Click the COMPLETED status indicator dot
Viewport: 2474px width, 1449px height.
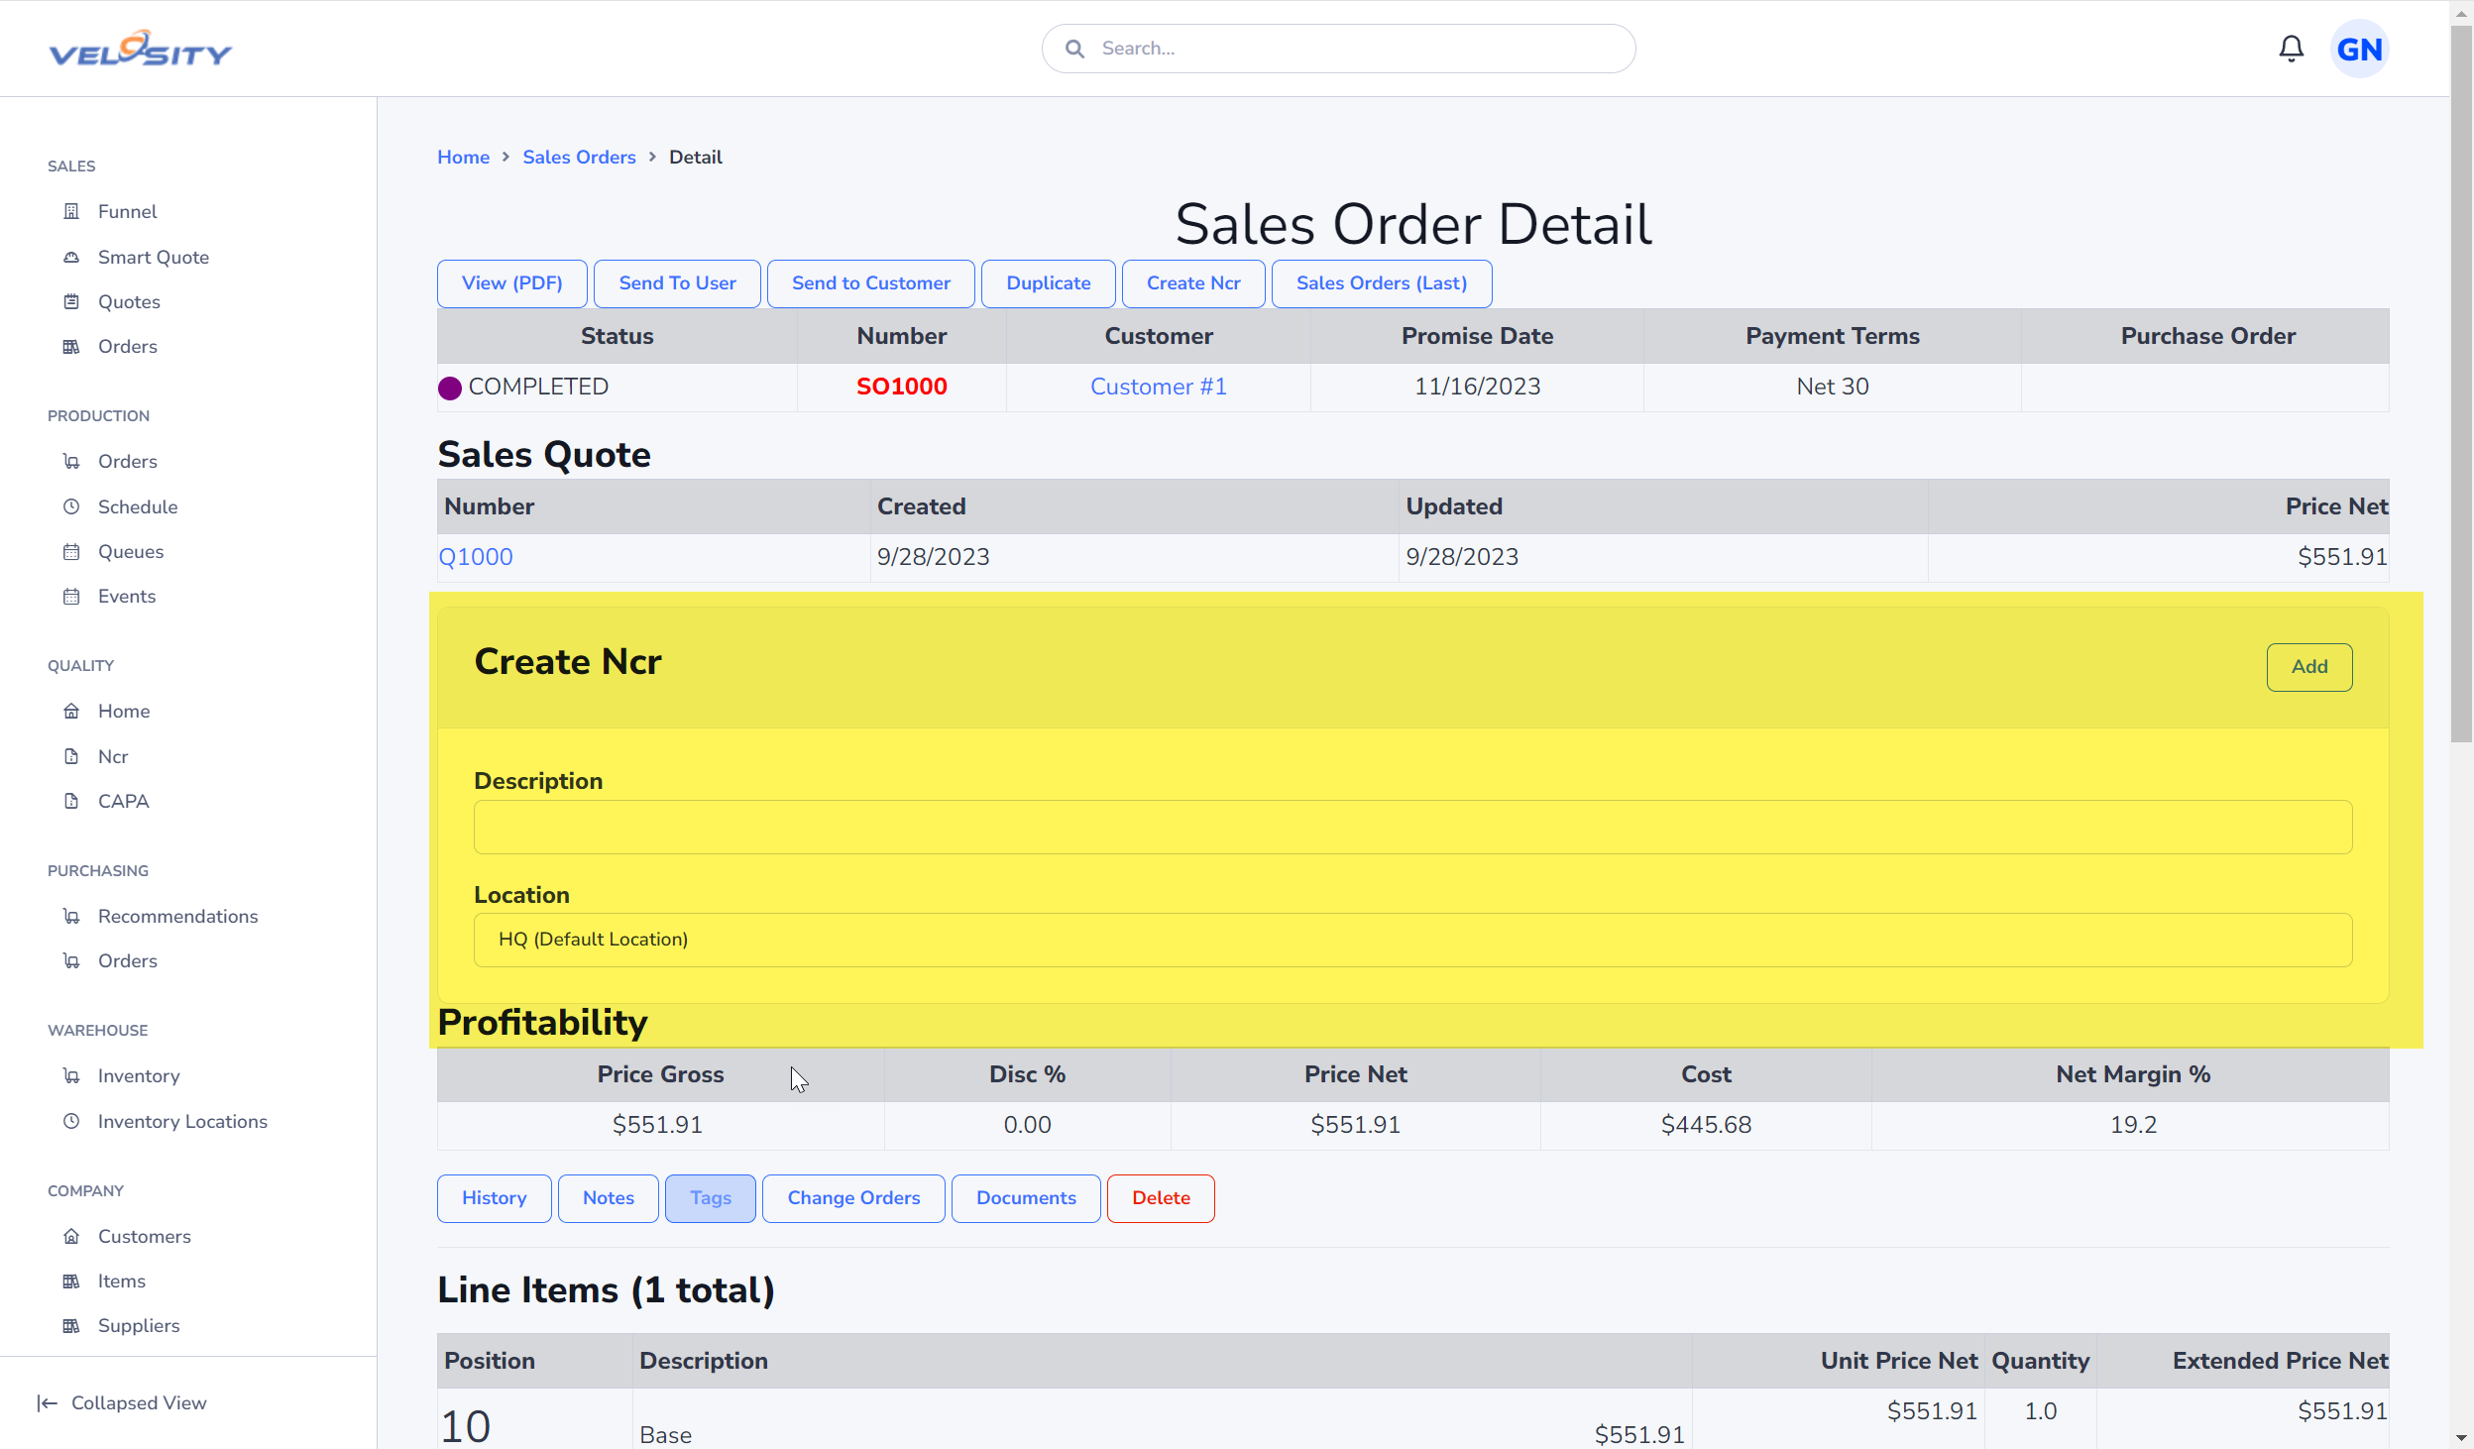452,387
